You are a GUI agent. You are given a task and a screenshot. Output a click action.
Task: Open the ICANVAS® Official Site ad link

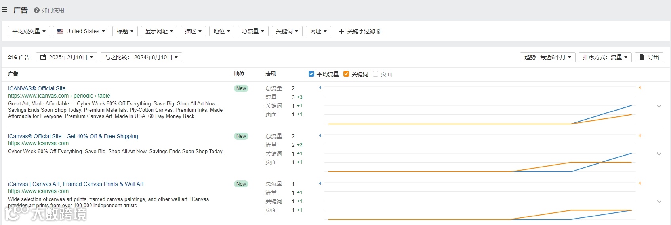(x=37, y=88)
